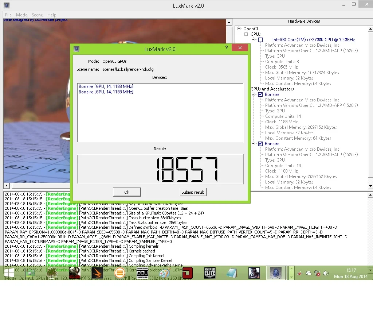Open the File menu
This screenshot has height=309, width=373.
(x=8, y=15)
